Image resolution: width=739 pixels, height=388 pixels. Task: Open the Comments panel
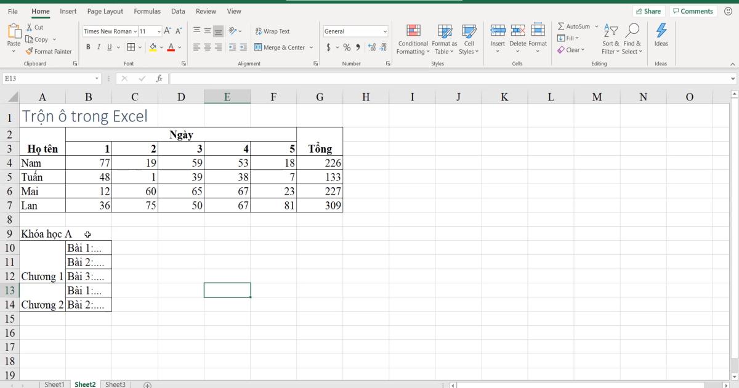click(693, 10)
